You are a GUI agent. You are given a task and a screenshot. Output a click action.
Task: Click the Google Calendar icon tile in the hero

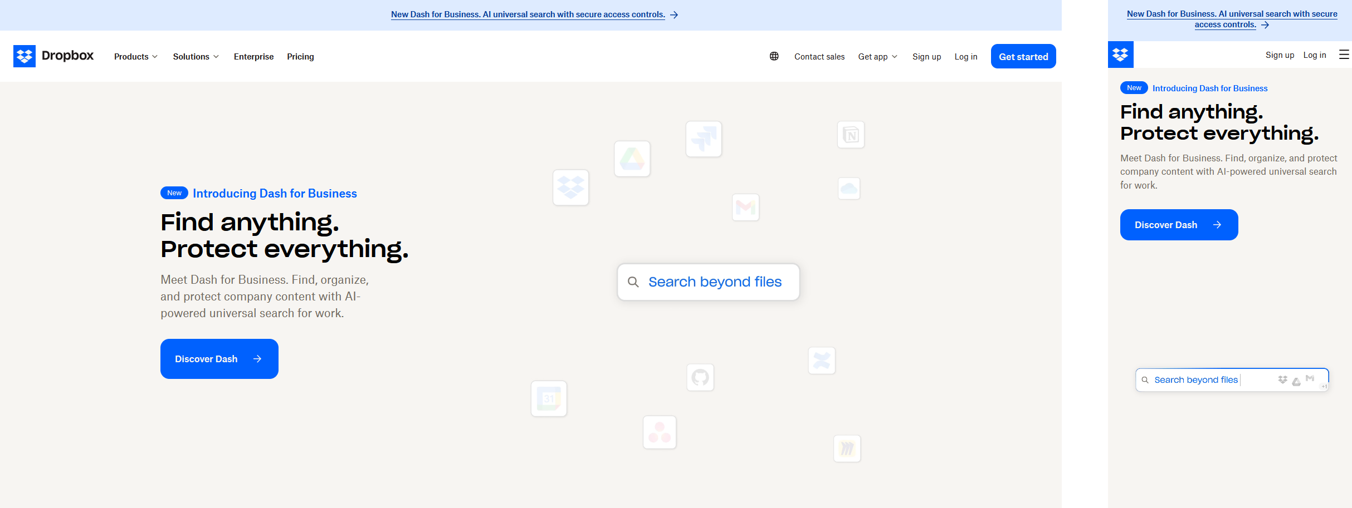[549, 398]
